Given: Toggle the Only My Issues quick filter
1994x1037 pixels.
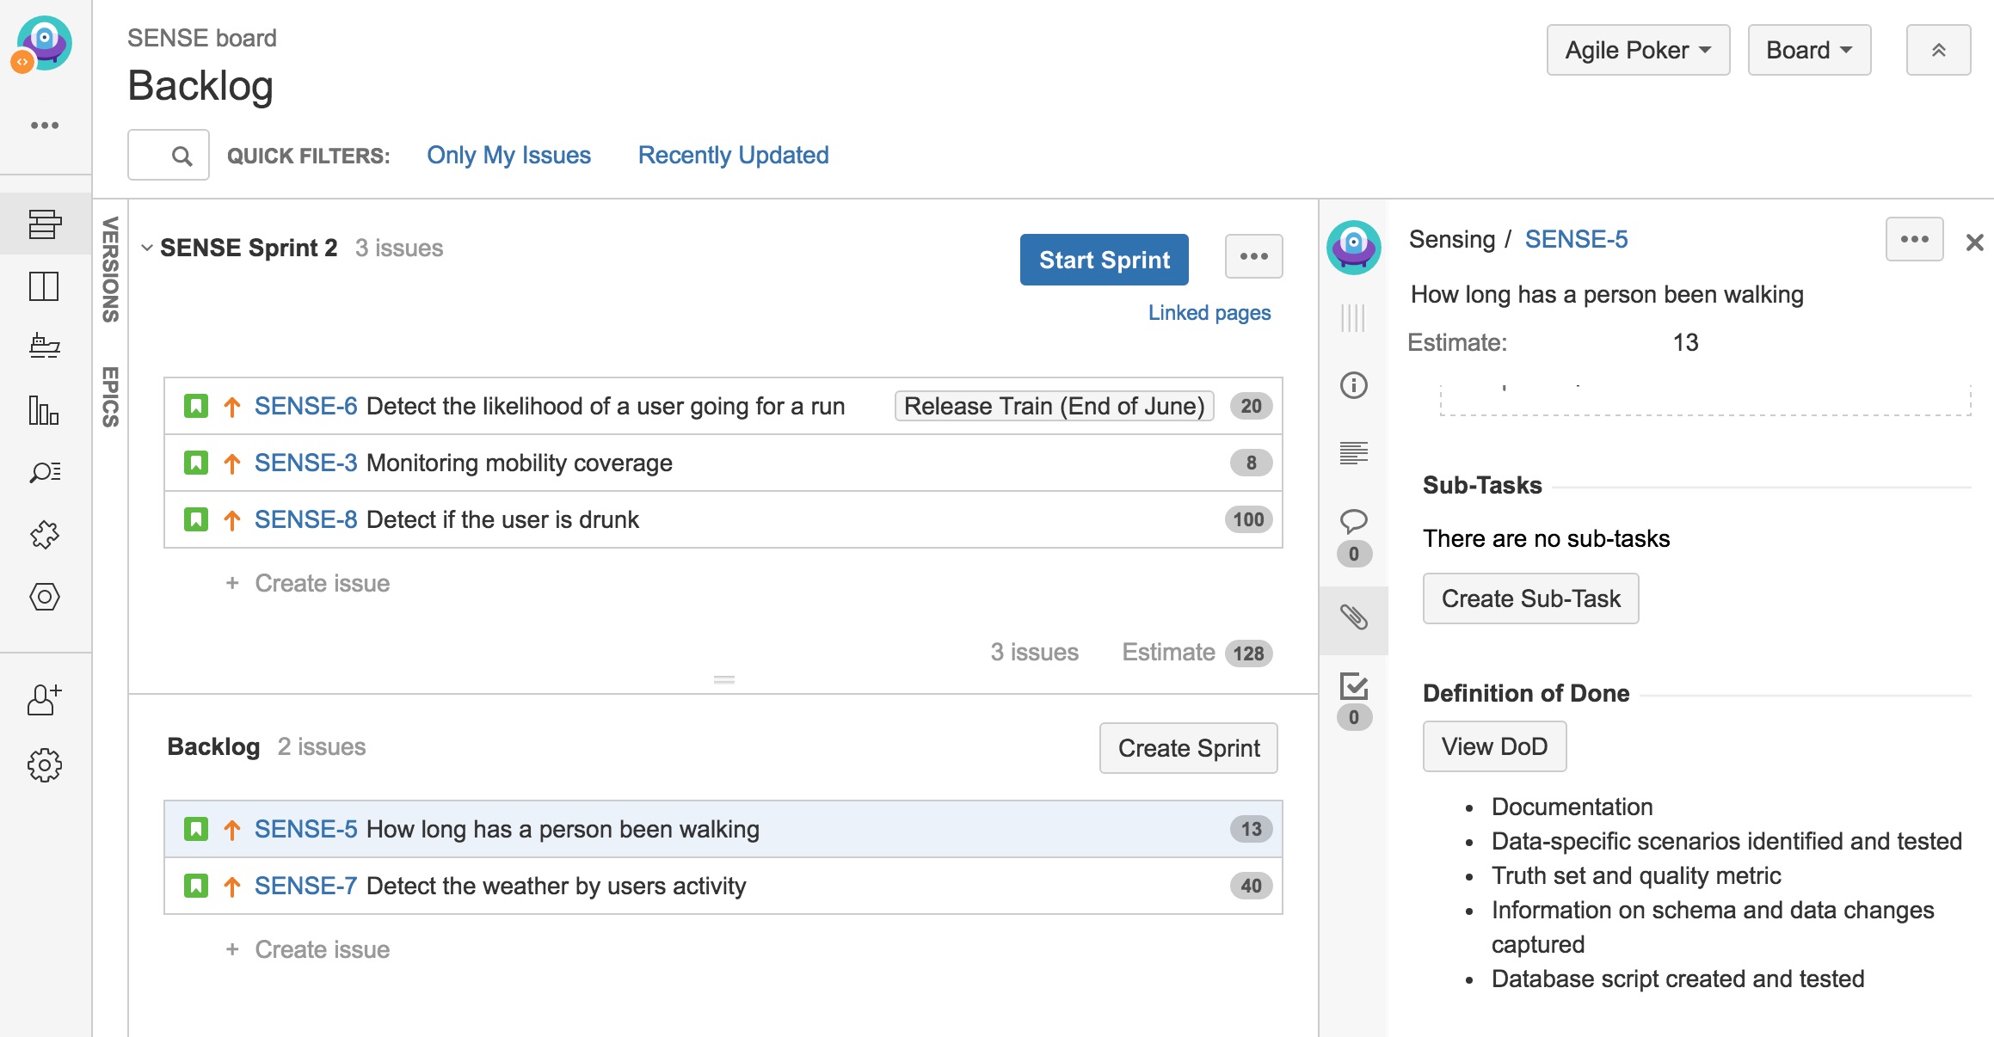Looking at the screenshot, I should click(x=508, y=155).
